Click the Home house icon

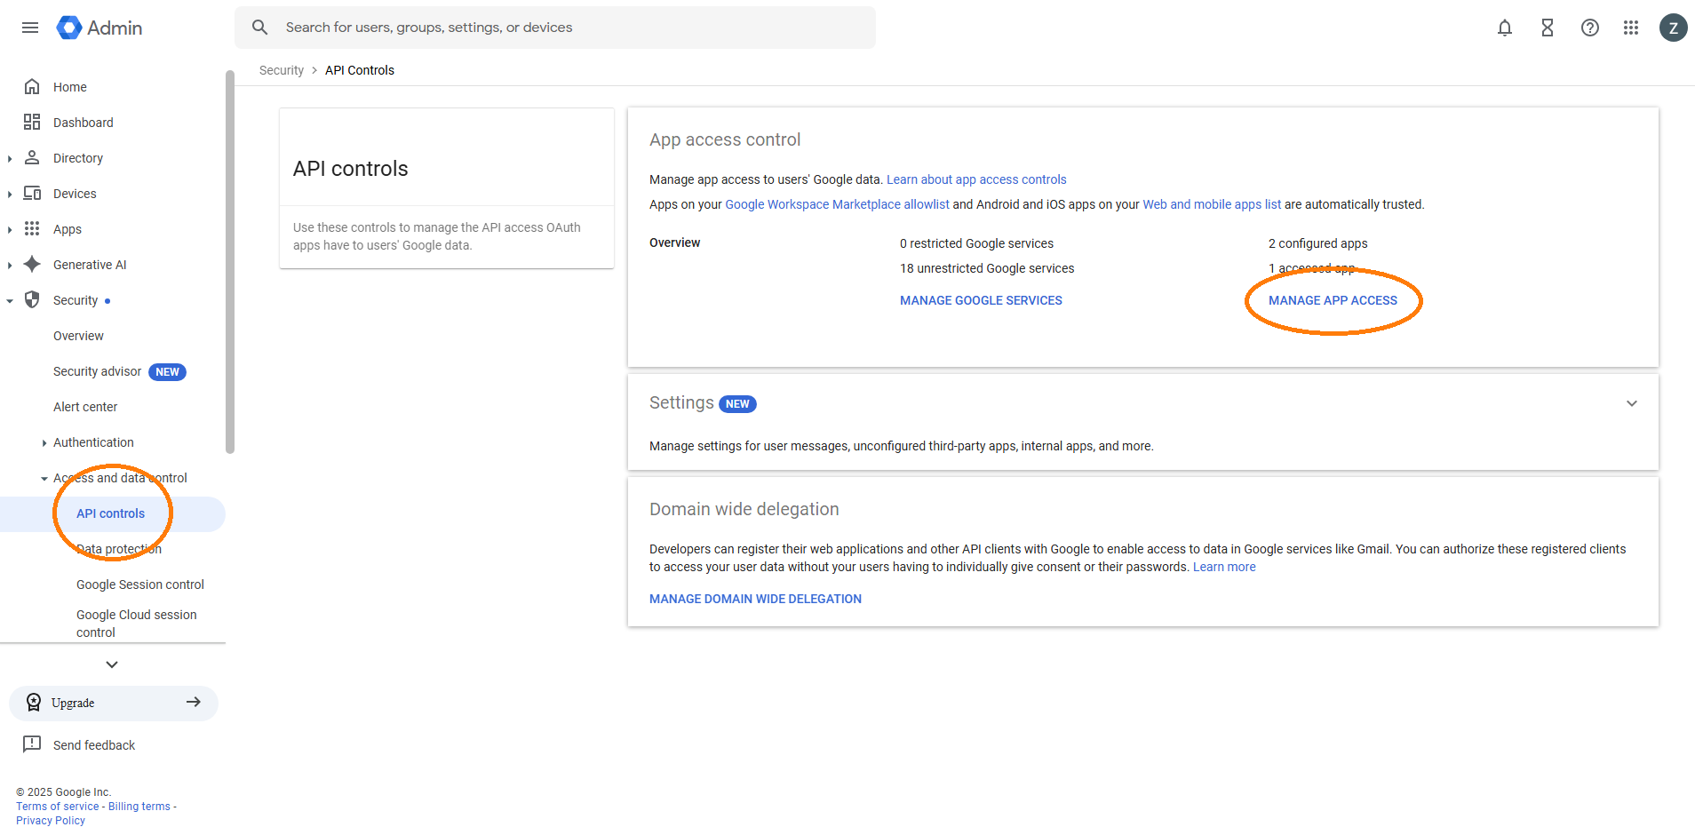[x=32, y=86]
